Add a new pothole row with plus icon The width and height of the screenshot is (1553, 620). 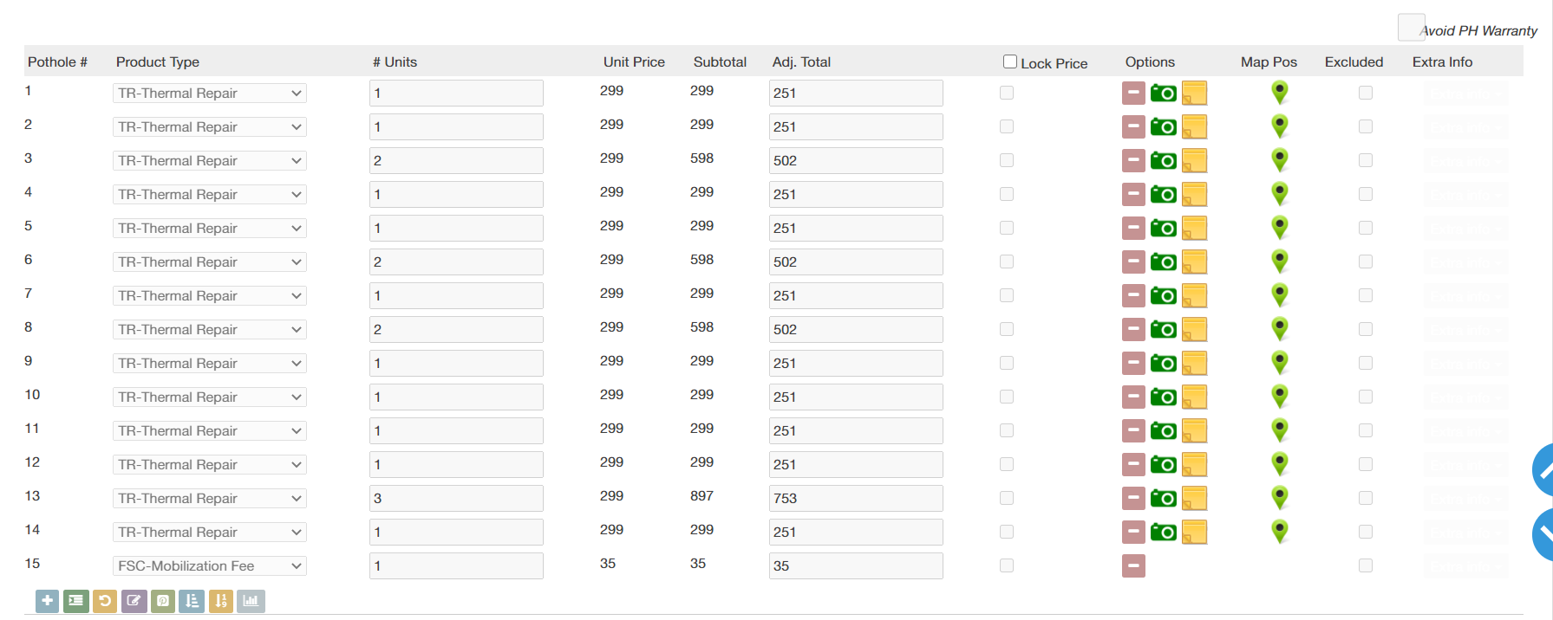coord(48,600)
